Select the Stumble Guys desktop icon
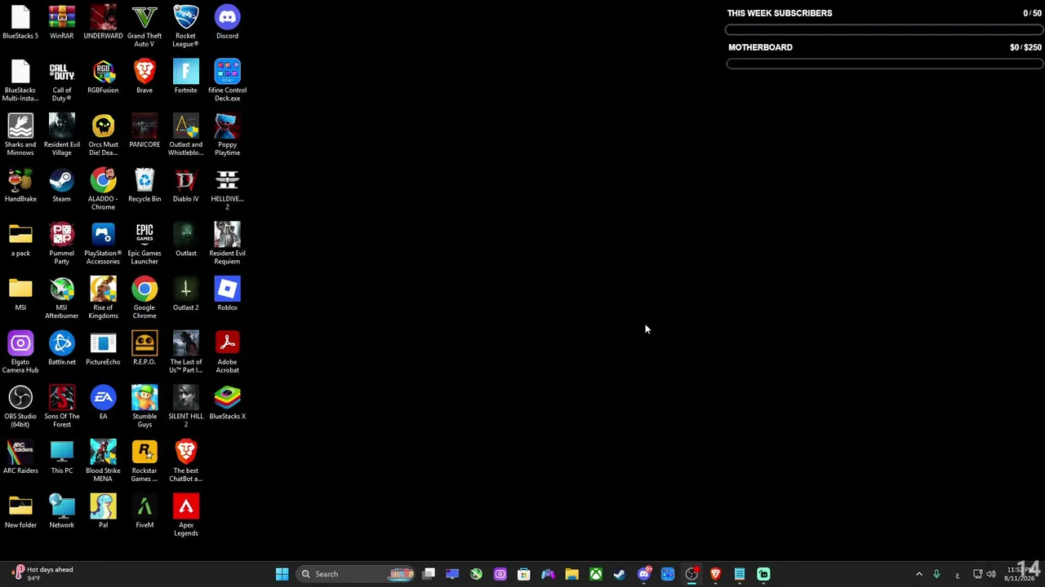 tap(145, 408)
